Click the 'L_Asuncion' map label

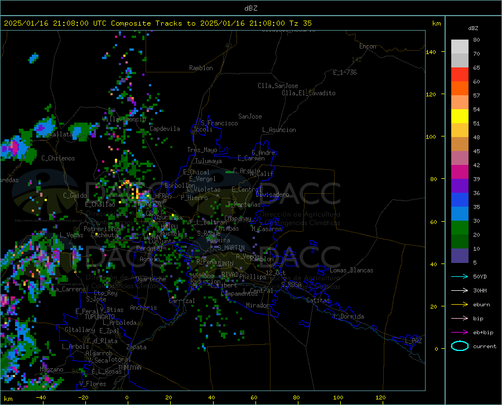[279, 130]
